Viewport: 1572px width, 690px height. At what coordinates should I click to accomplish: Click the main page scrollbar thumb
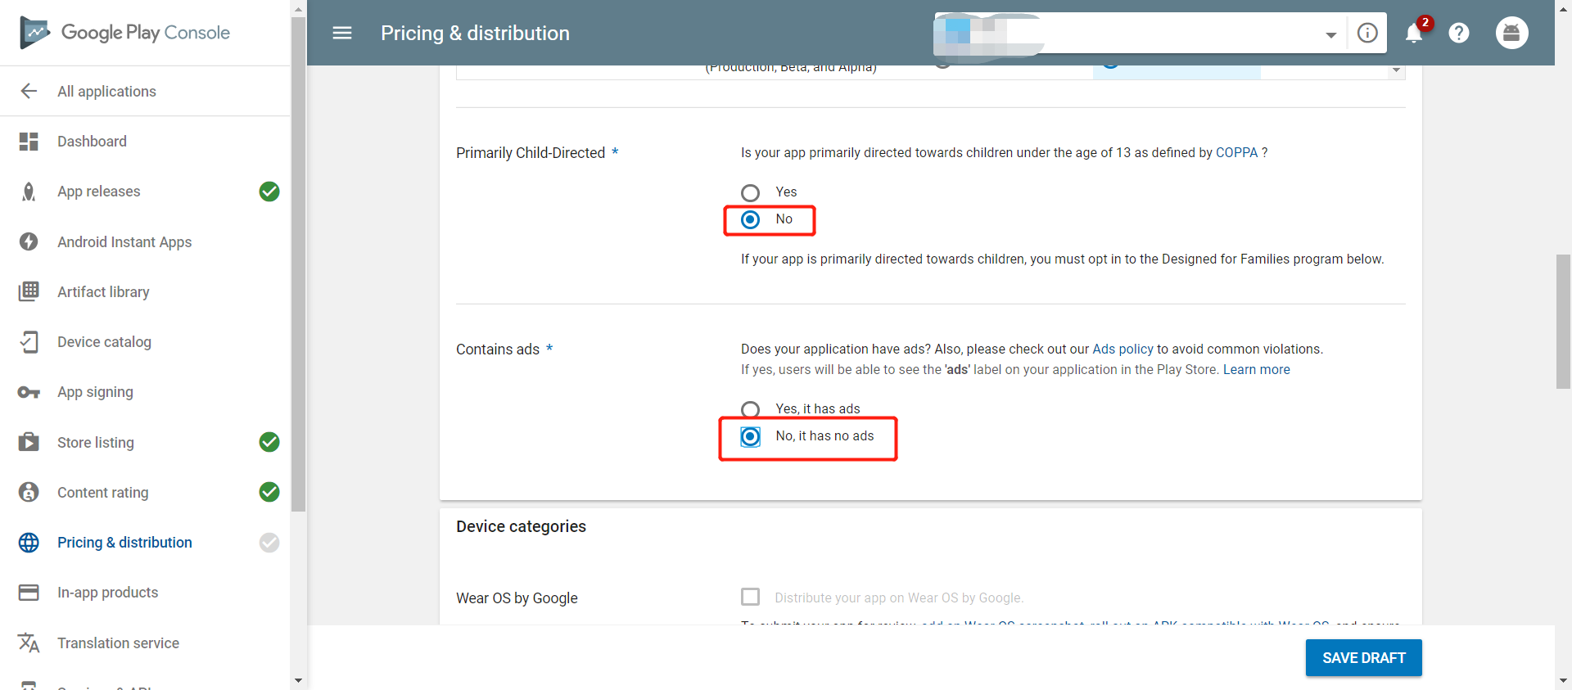coord(1563,321)
